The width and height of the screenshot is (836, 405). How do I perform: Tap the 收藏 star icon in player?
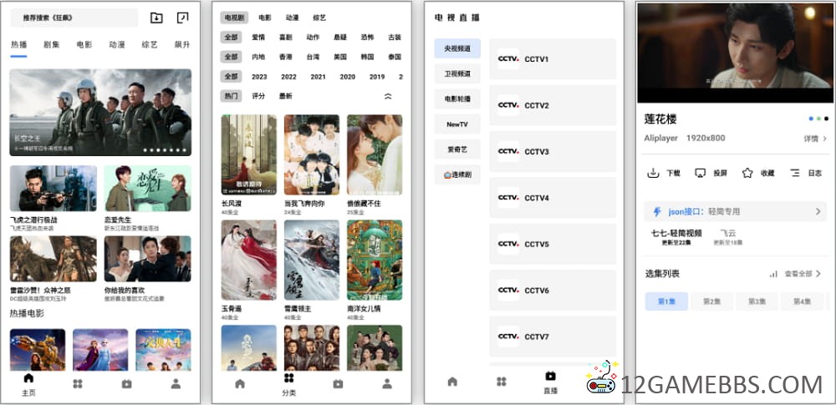click(x=747, y=173)
